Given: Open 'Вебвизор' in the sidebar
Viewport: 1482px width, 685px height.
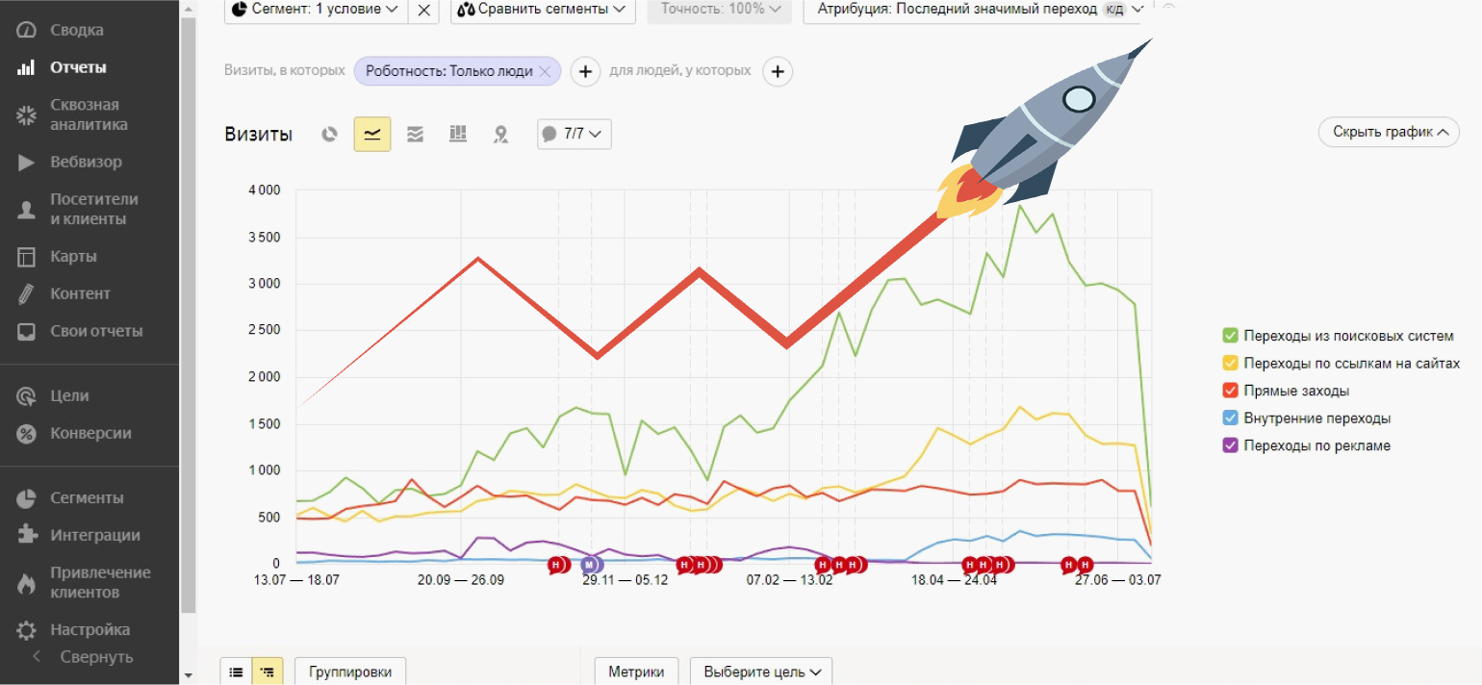Looking at the screenshot, I should click(x=86, y=162).
